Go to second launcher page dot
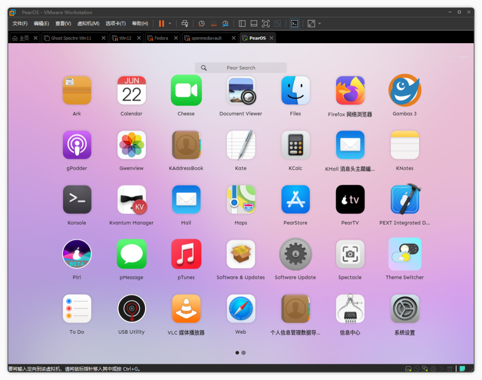 pos(244,353)
